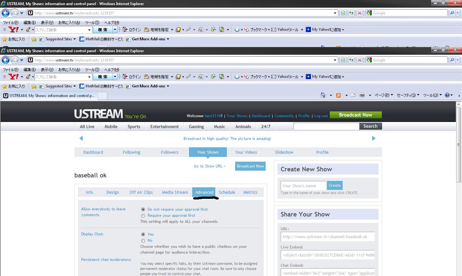Click Your Show's name input field
The height and width of the screenshot is (276, 462).
(x=304, y=185)
